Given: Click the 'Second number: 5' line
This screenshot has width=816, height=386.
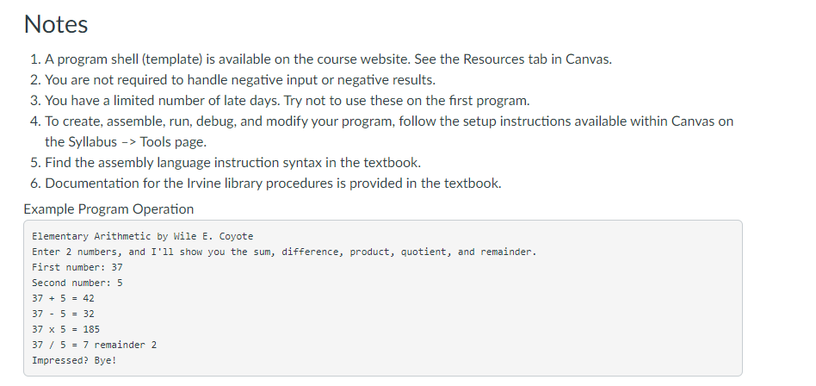Looking at the screenshot, I should tap(77, 283).
